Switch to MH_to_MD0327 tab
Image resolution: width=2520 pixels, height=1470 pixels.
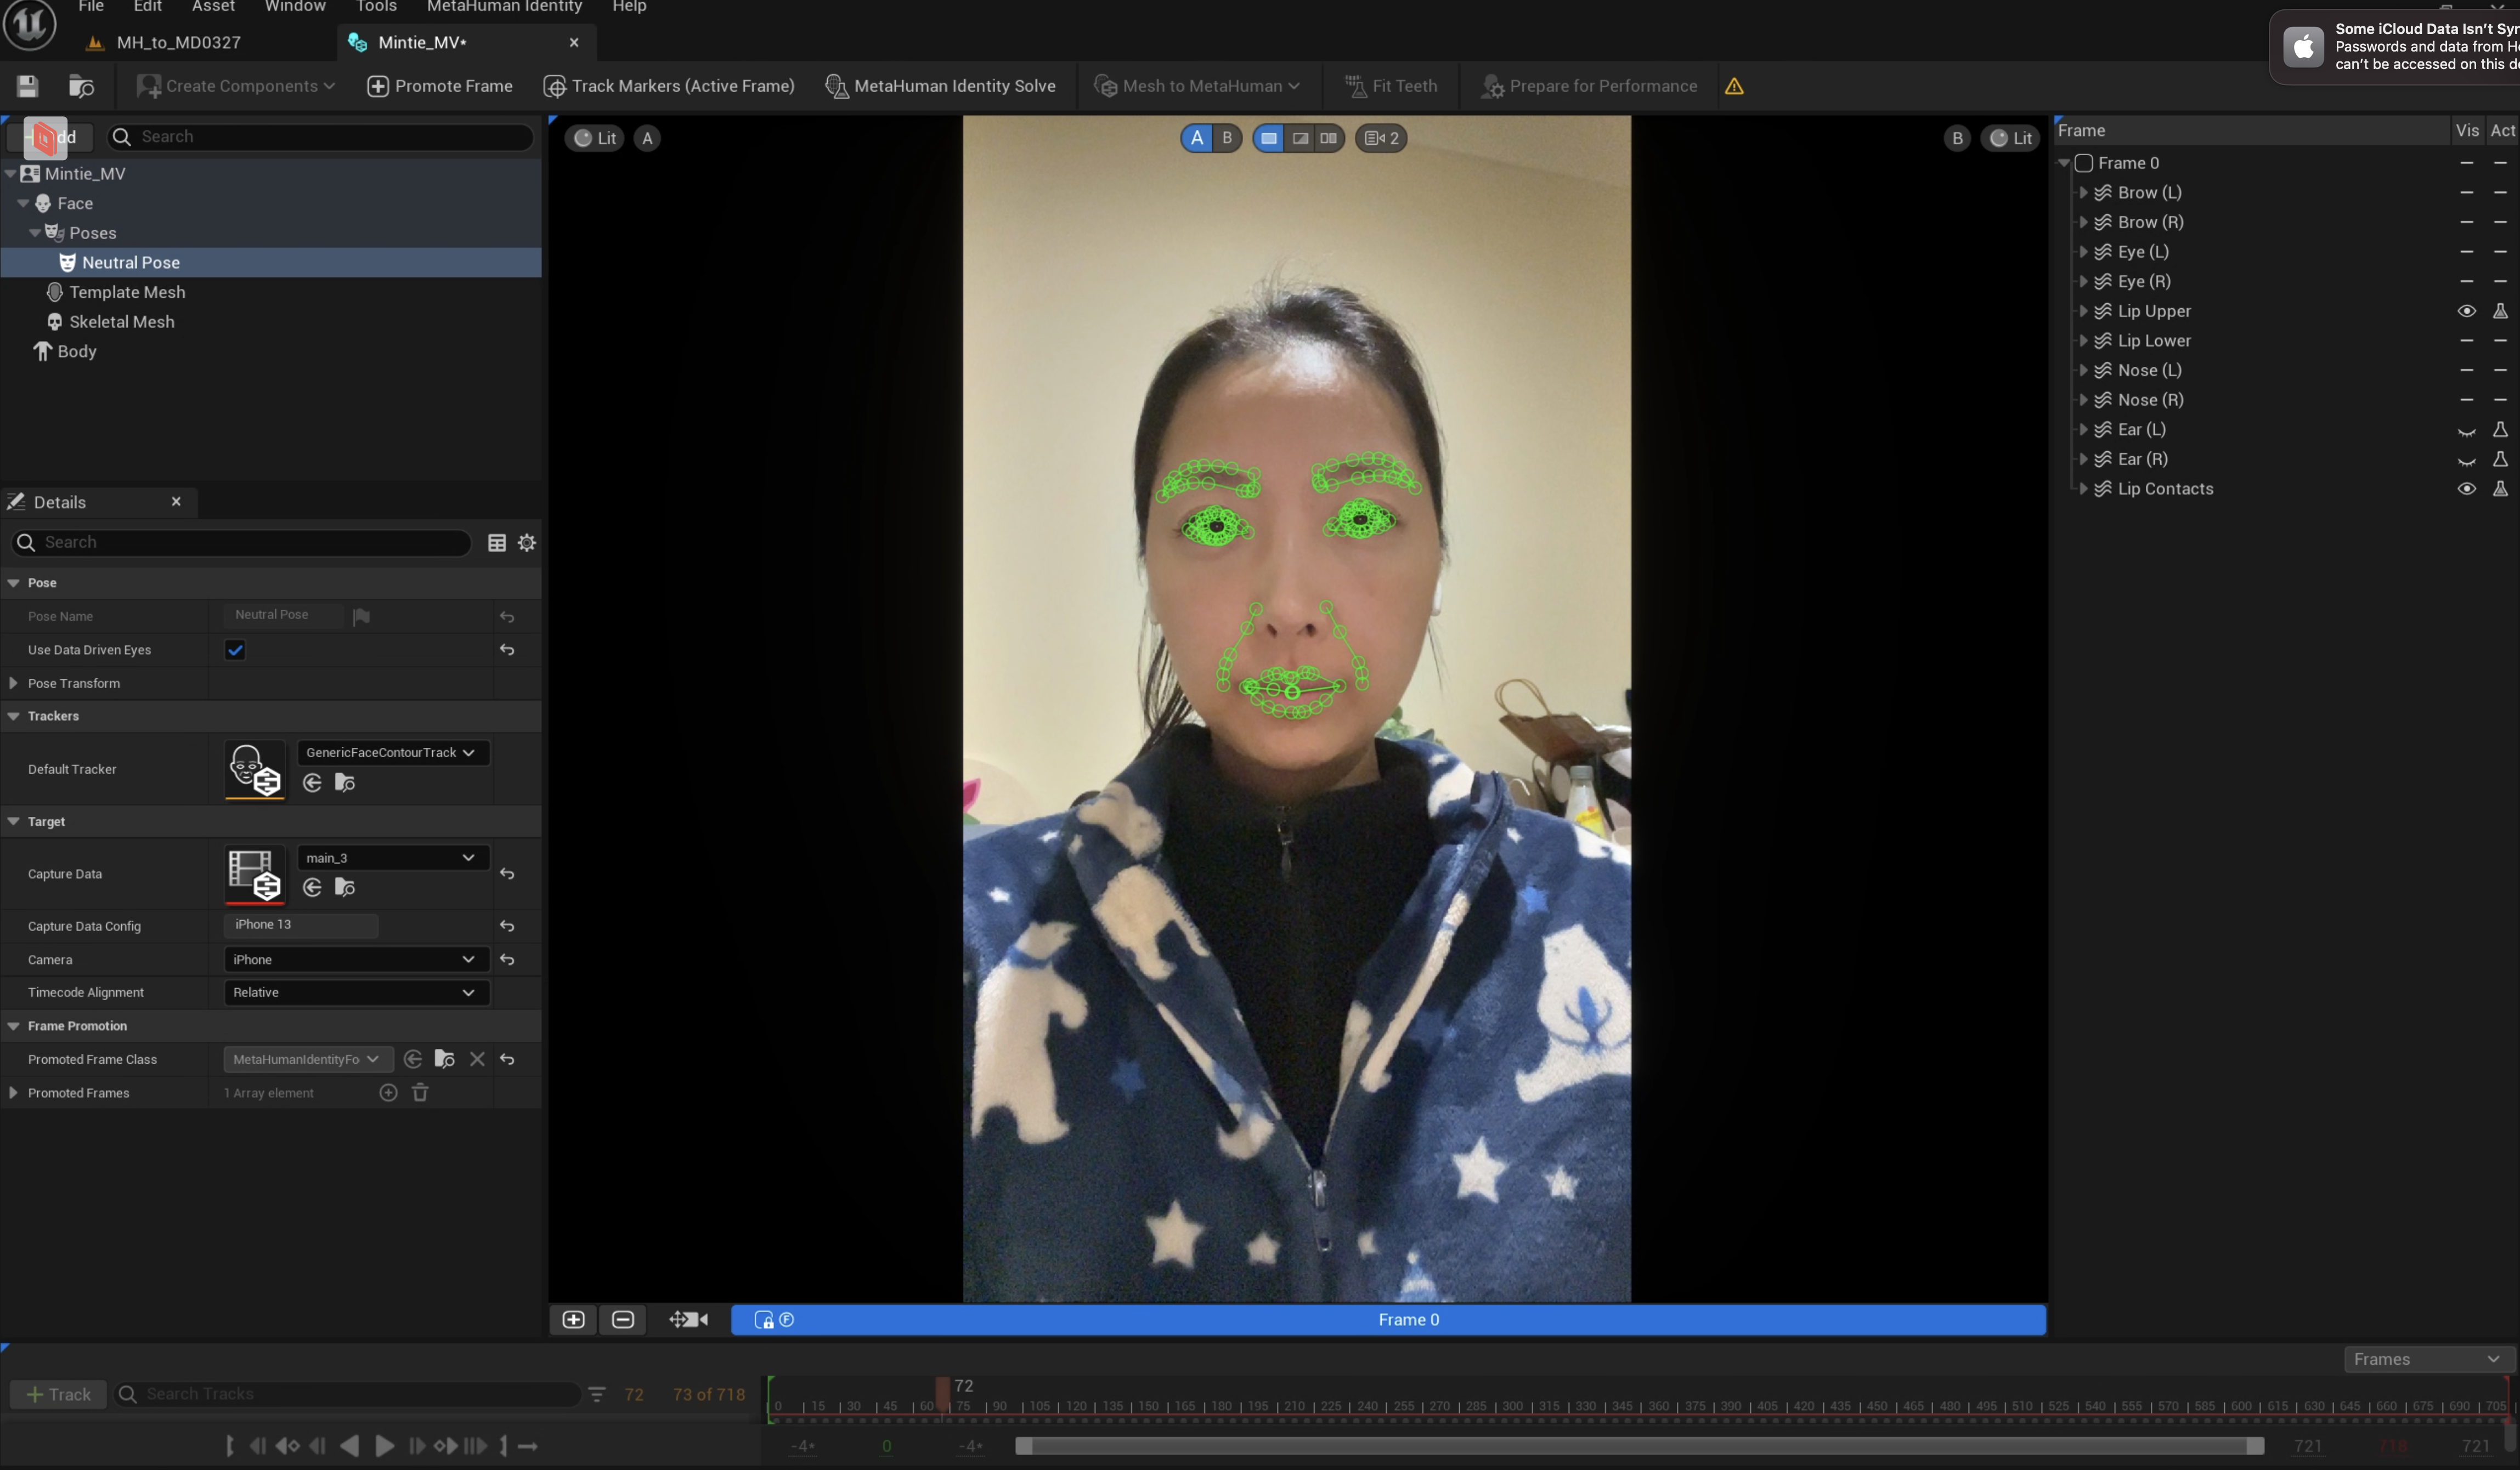click(x=178, y=42)
